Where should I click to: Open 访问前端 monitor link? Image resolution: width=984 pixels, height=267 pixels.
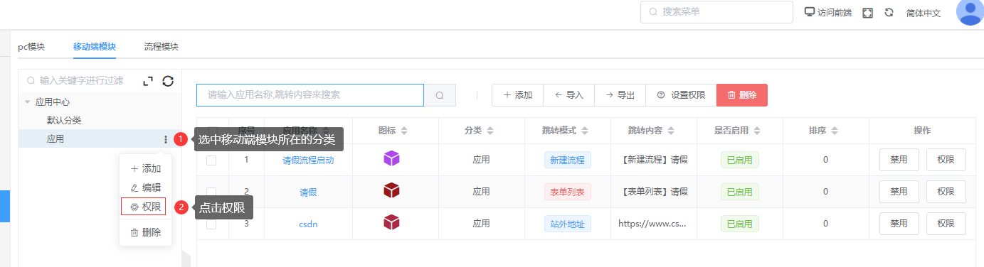[x=827, y=13]
